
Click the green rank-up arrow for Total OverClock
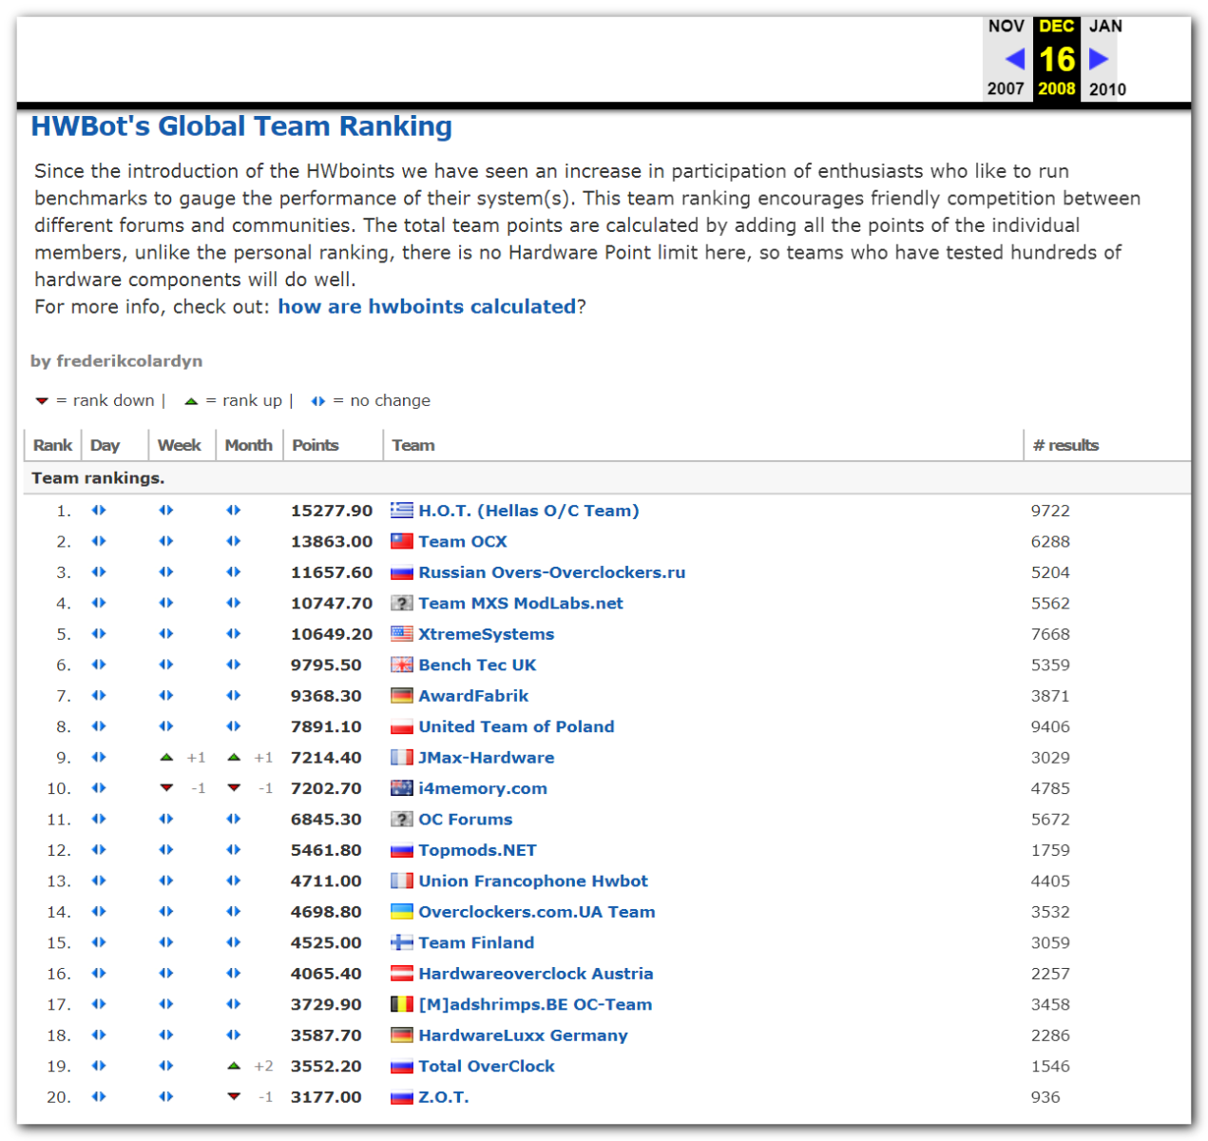pyautogui.click(x=234, y=1066)
